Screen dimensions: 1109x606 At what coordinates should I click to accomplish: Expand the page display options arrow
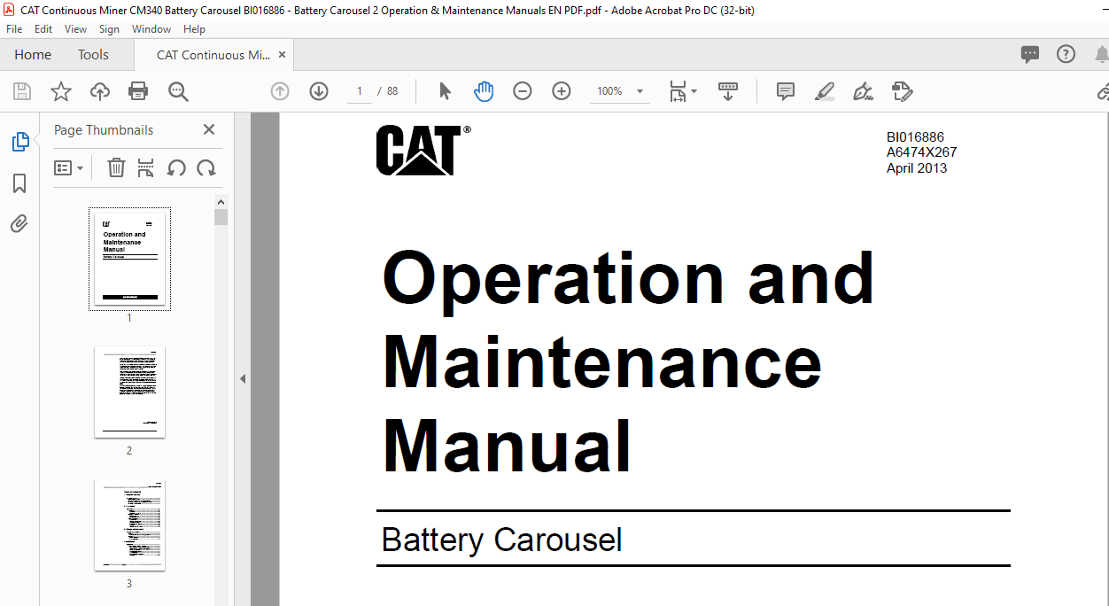tap(694, 91)
